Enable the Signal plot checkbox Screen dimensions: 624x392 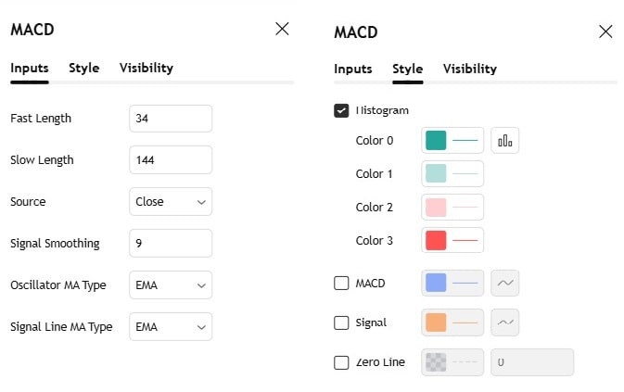click(x=341, y=322)
